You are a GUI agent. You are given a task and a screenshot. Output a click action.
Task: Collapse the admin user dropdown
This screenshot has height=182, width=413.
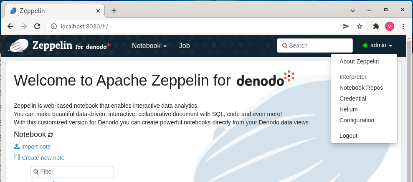[378, 45]
